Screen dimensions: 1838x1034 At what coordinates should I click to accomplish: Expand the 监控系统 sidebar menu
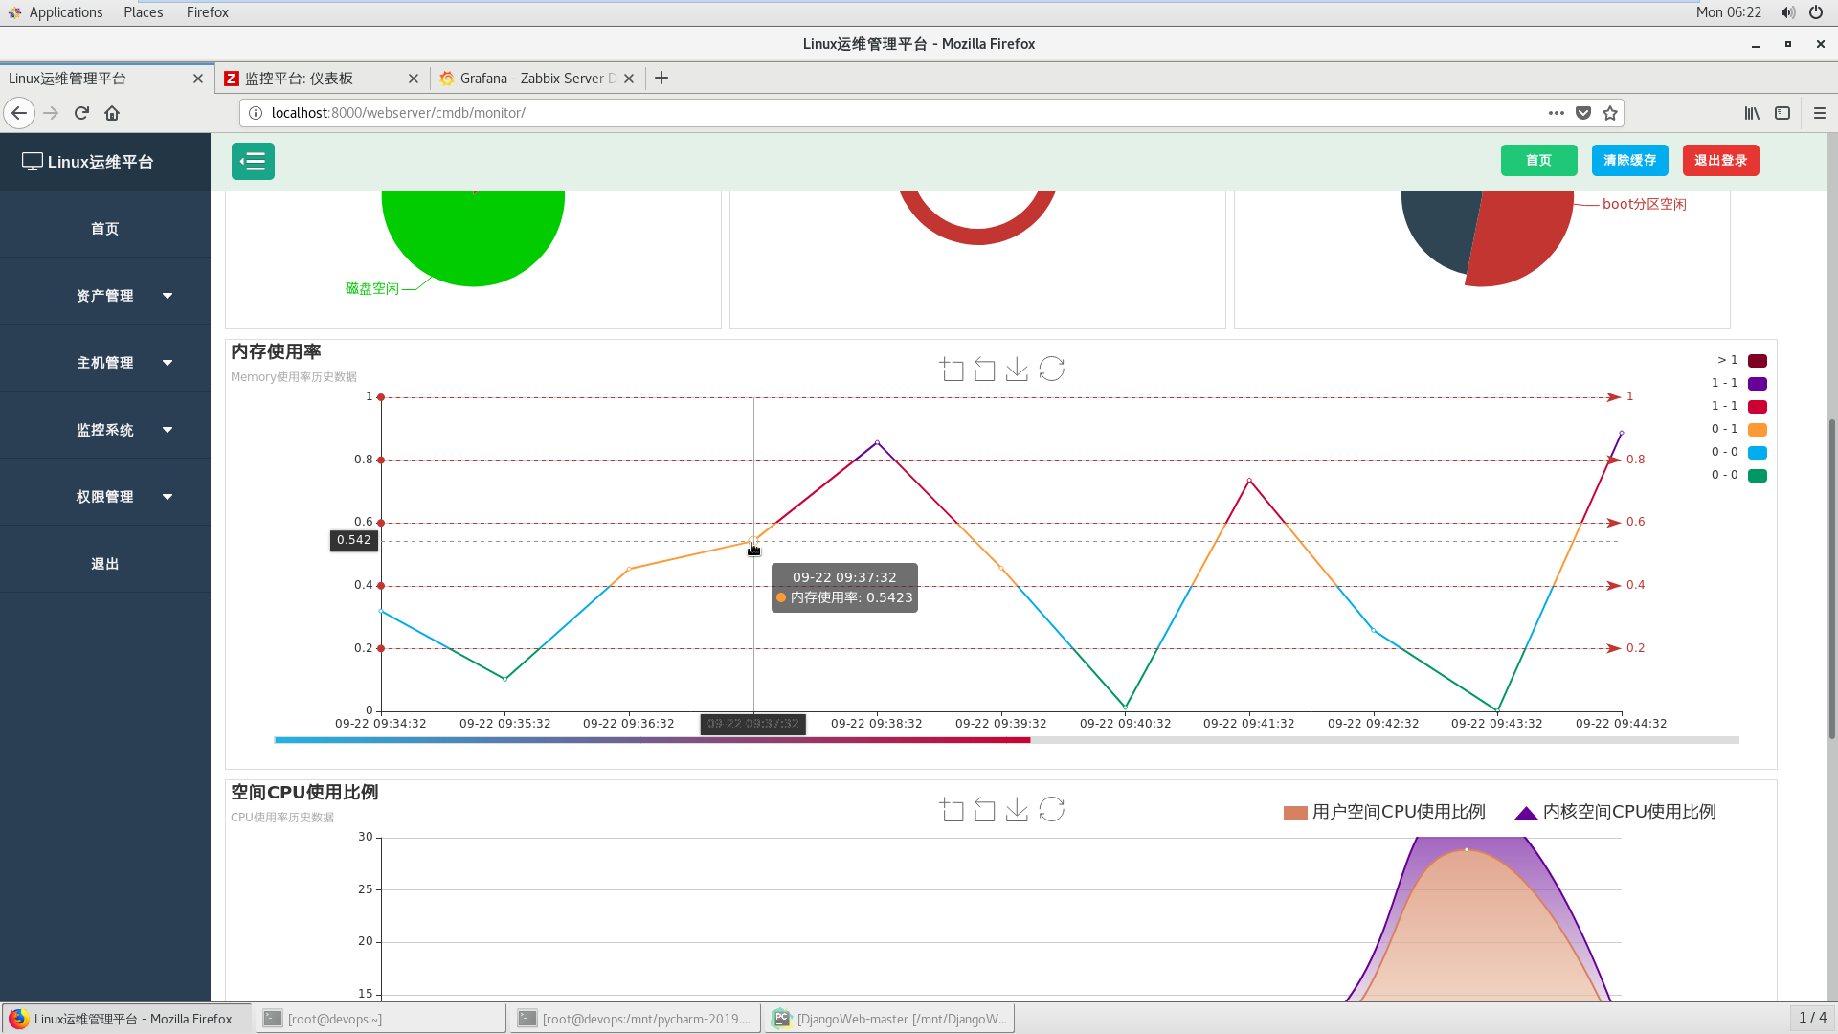[x=103, y=428]
